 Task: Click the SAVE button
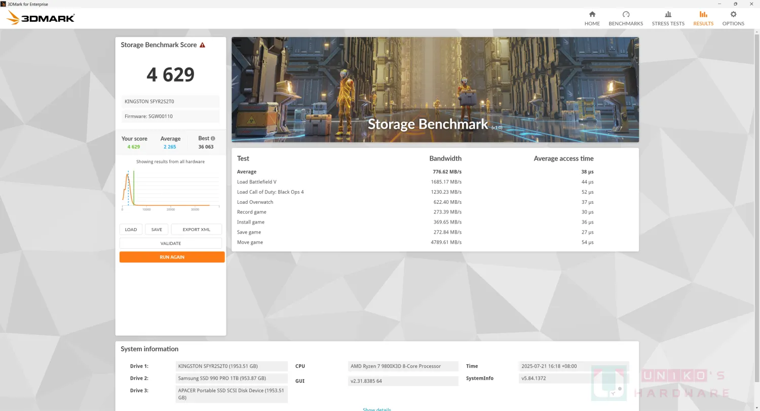(x=157, y=230)
